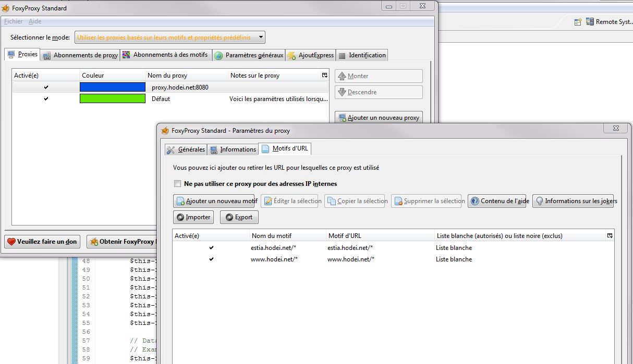Image resolution: width=633 pixels, height=364 pixels.
Task: Open pattern list column picker icon
Action: coord(610,236)
